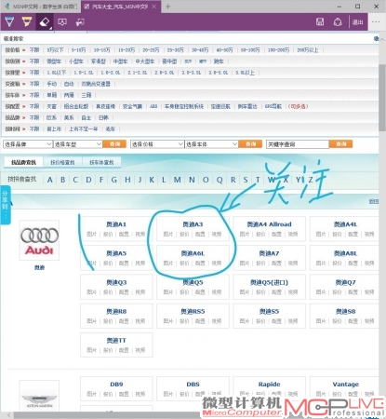Filter displacement by 5.0L以上

(245, 73)
